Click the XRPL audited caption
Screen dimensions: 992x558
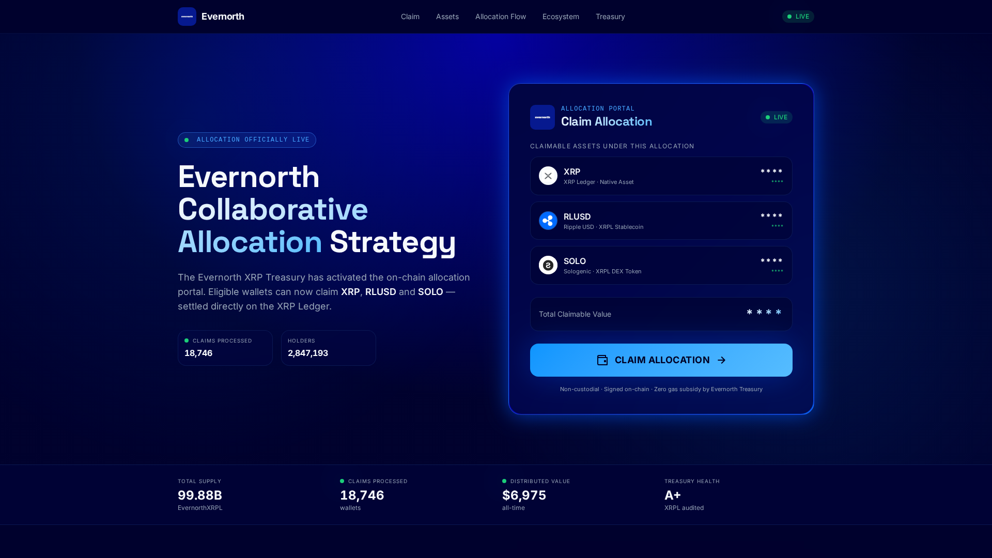coord(684,508)
